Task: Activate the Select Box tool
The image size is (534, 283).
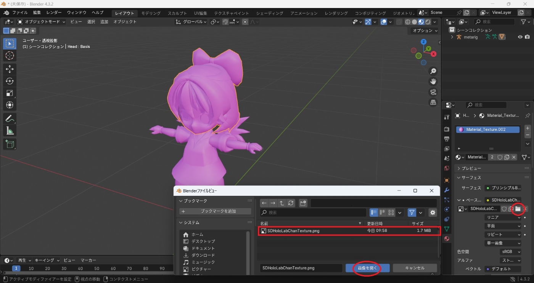Action: [x=10, y=44]
